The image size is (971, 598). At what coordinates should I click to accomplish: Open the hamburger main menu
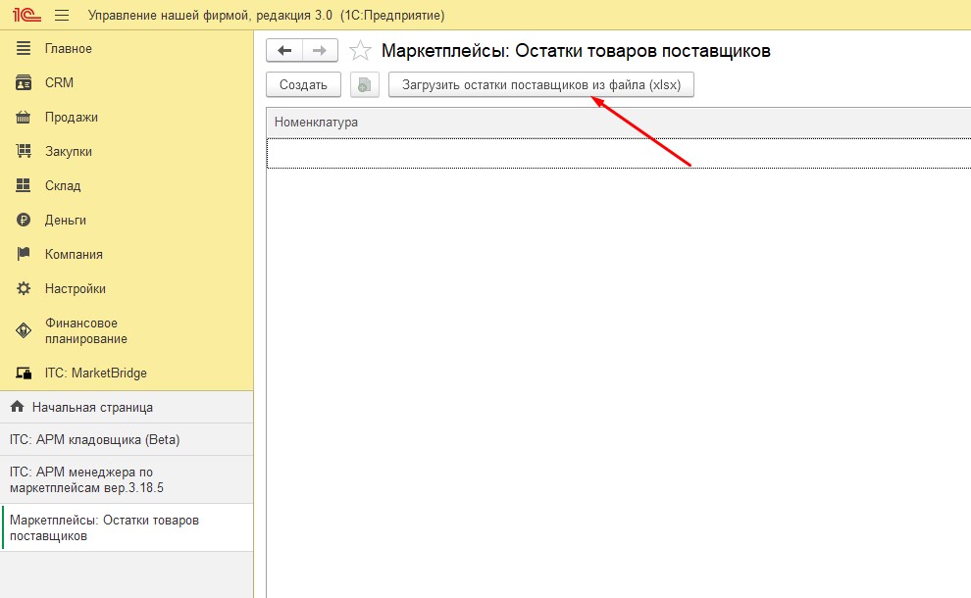(62, 15)
